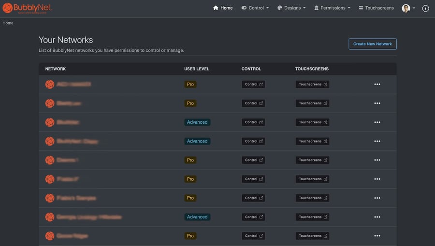Open Touchscreens for the fifth network row

coord(312,160)
